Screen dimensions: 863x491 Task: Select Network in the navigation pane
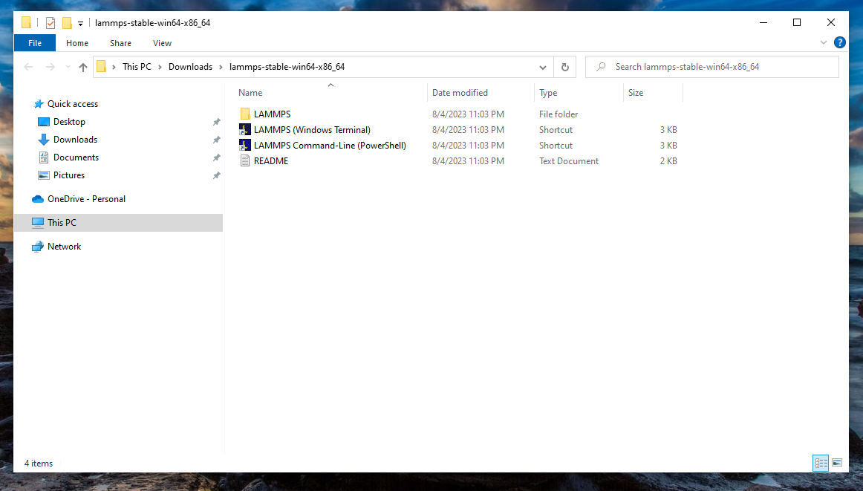pyautogui.click(x=65, y=247)
